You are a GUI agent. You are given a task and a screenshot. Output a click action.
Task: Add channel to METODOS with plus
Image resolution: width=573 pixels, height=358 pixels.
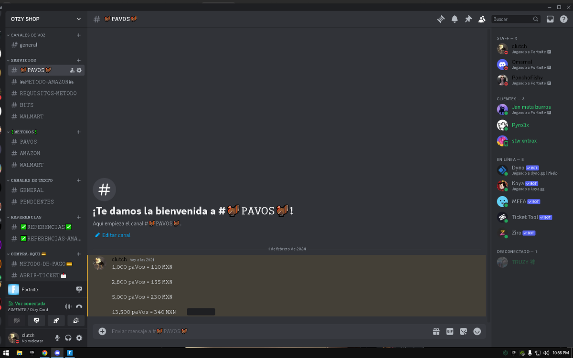tap(79, 132)
